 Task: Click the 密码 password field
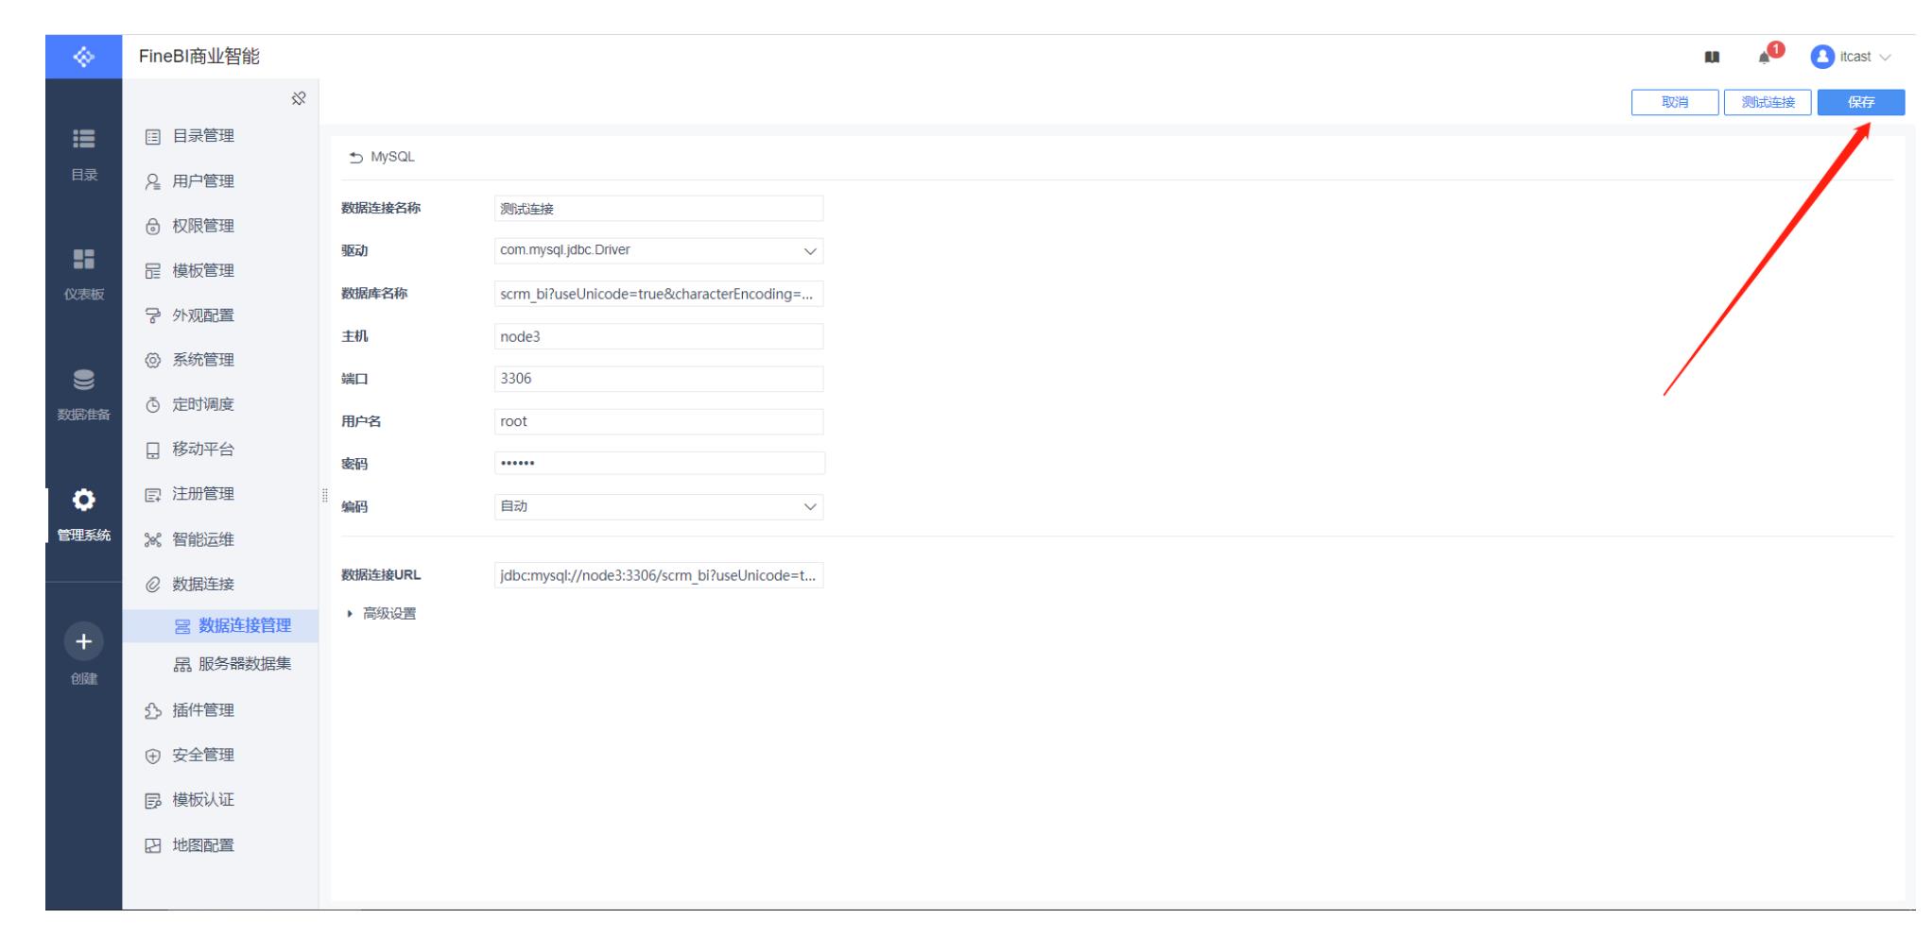[659, 463]
